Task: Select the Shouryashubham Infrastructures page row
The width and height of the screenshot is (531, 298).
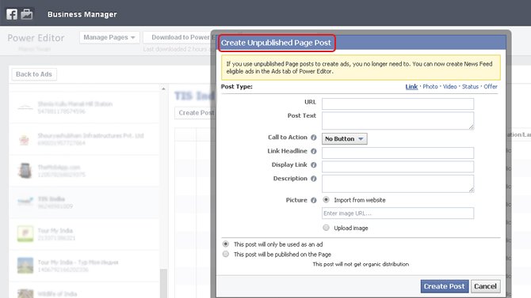Action: point(84,139)
